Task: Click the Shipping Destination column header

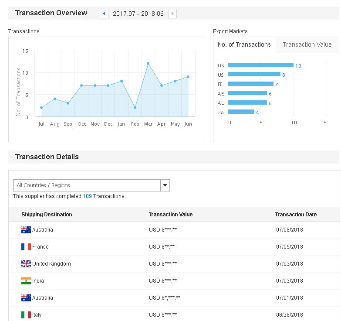Action: click(47, 215)
